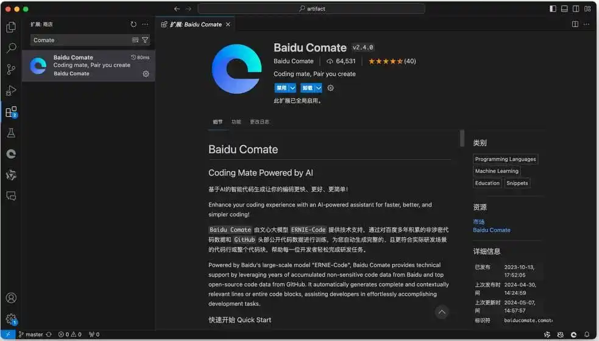Click the extension details vertical scrollbar
The image size is (599, 341).
point(462,138)
